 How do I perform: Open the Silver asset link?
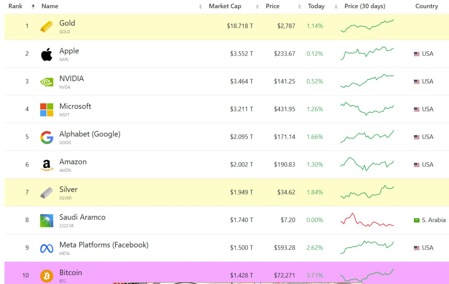[x=68, y=189]
